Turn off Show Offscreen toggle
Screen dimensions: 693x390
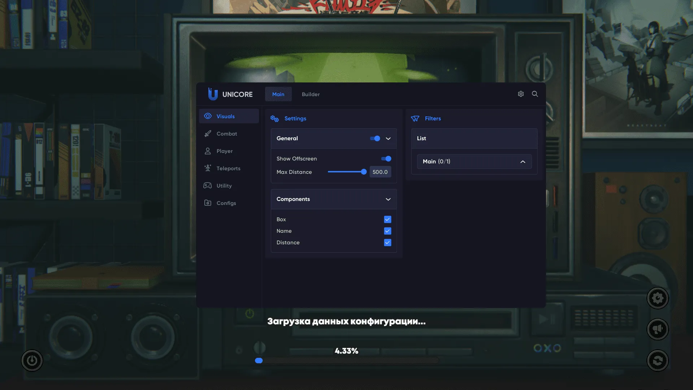coord(386,159)
